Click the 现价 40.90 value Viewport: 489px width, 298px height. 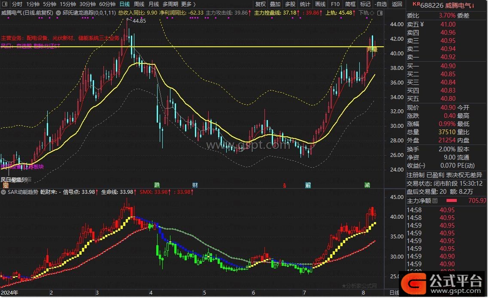point(448,108)
